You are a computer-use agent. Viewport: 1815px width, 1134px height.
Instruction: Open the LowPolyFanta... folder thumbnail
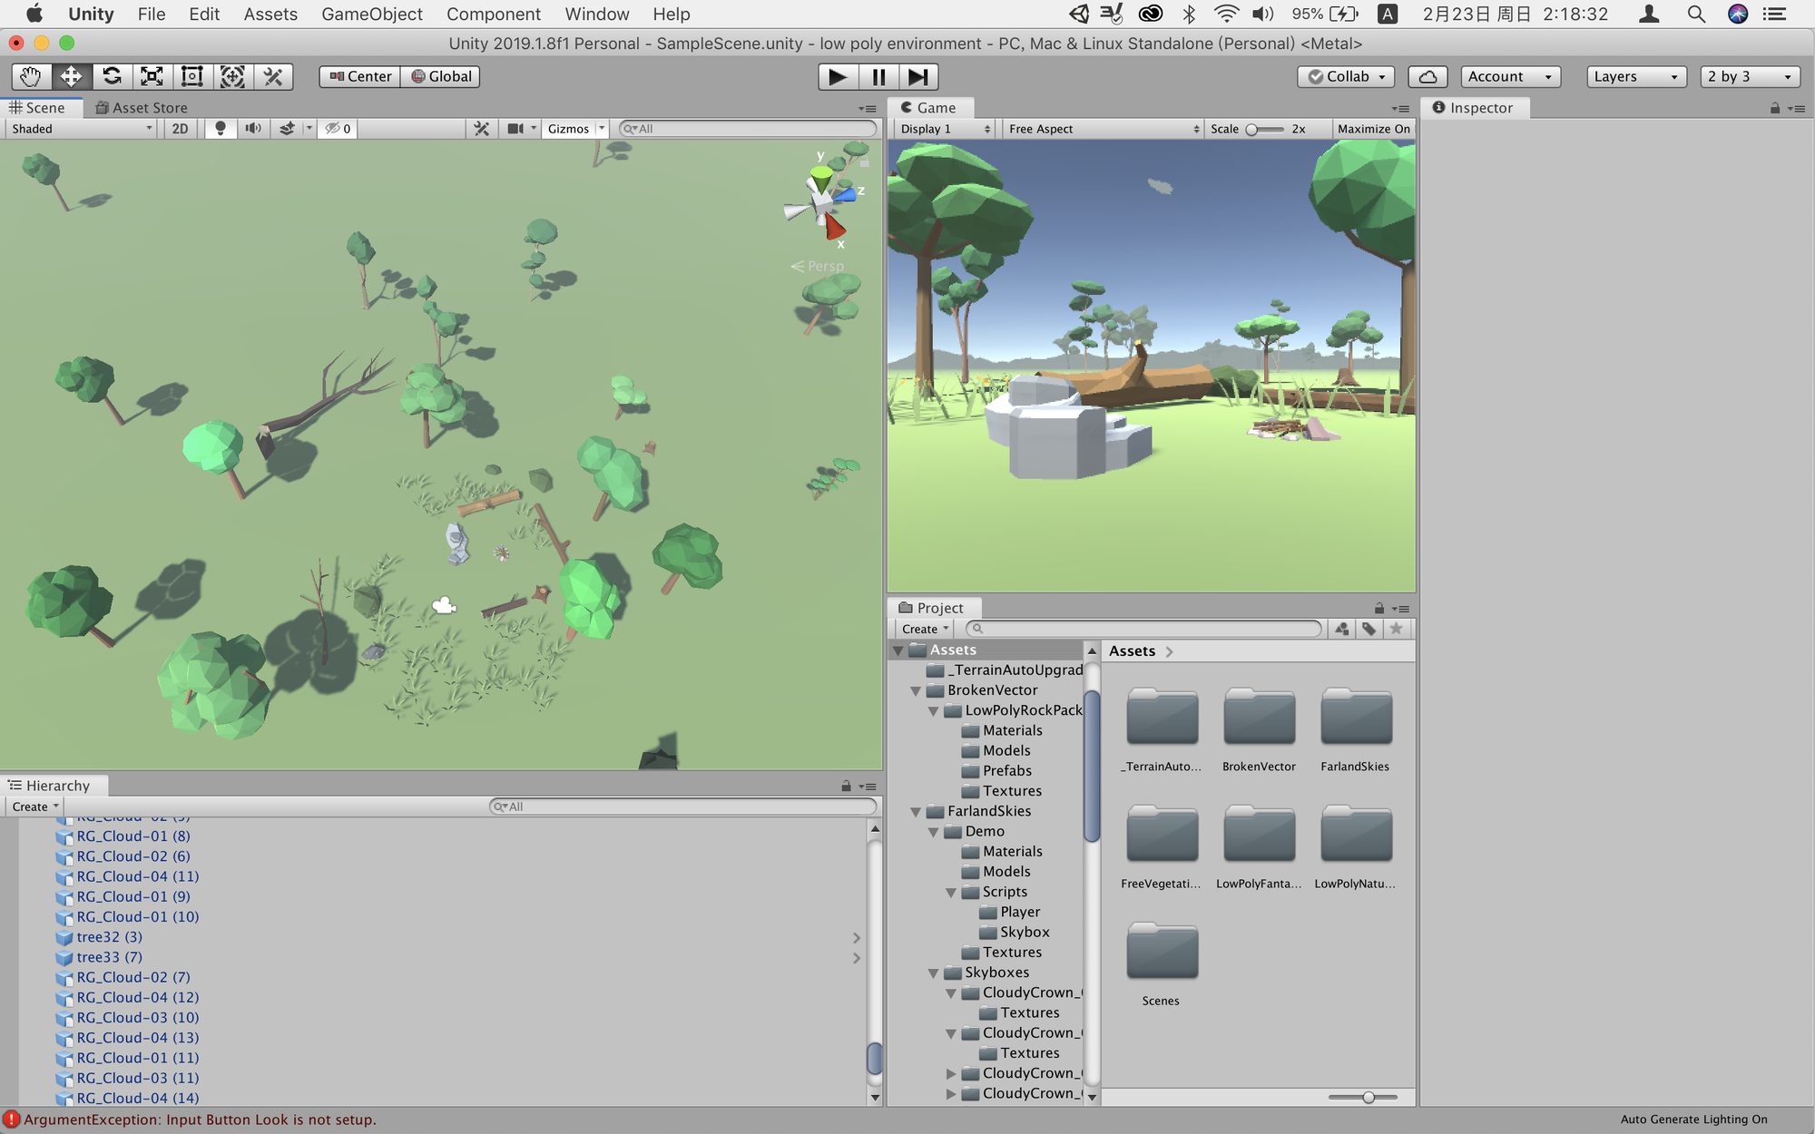tap(1259, 846)
